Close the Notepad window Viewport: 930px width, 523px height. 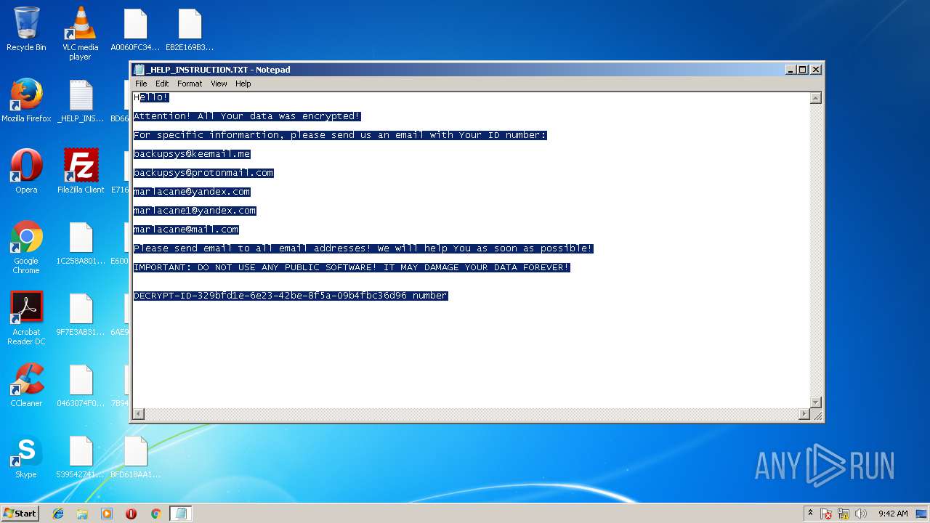point(816,70)
